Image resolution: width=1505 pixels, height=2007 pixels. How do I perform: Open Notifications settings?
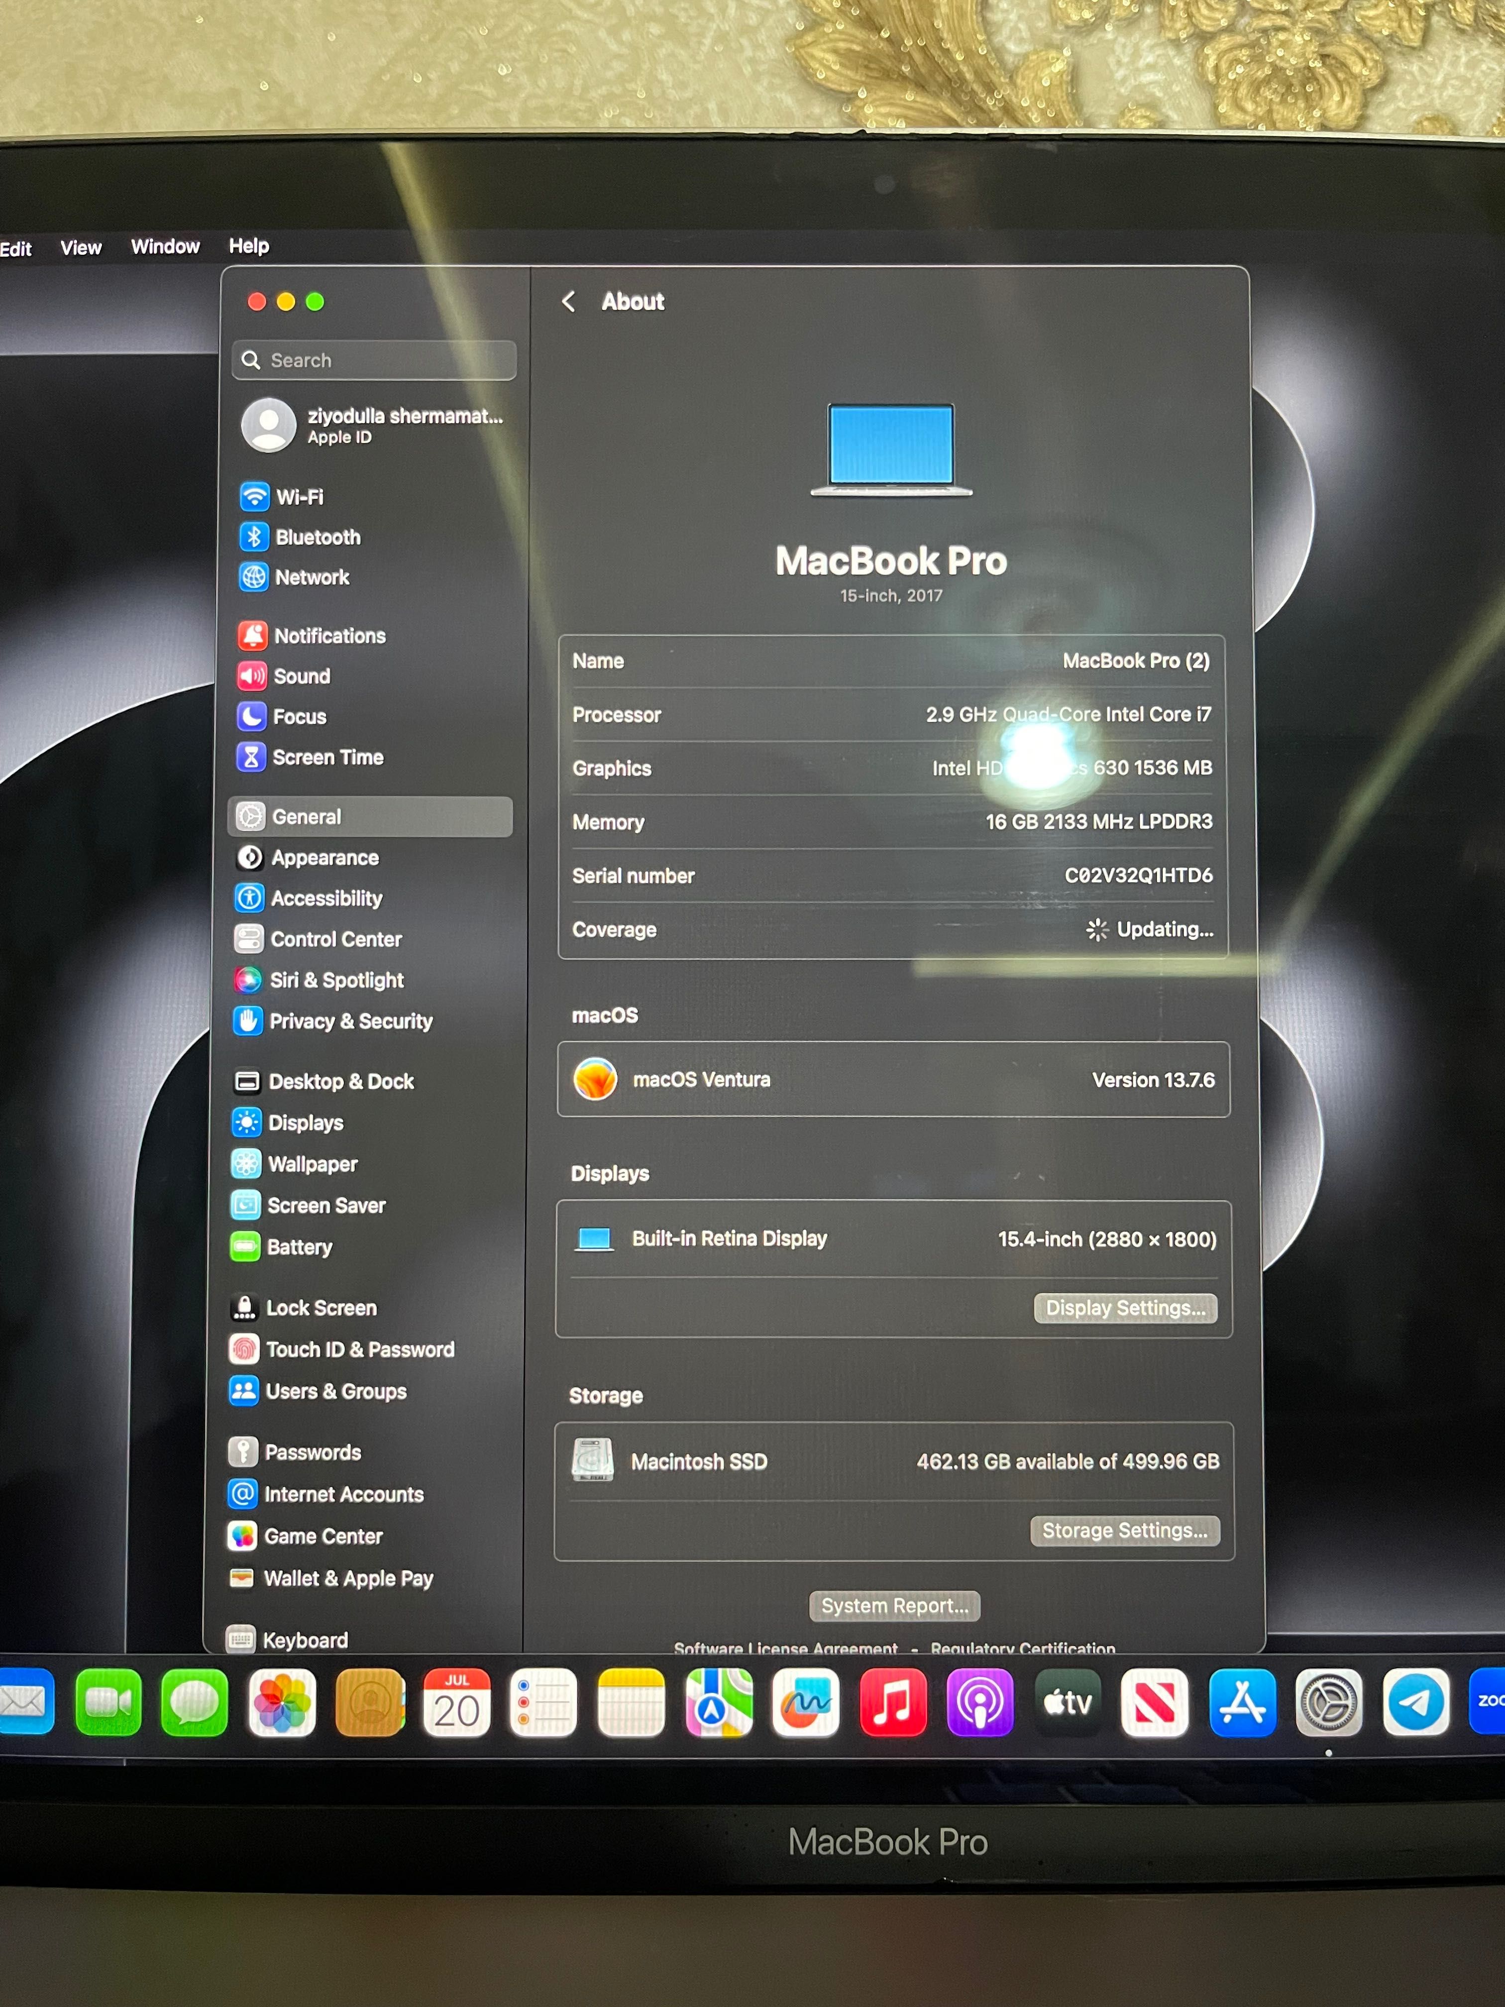(312, 636)
